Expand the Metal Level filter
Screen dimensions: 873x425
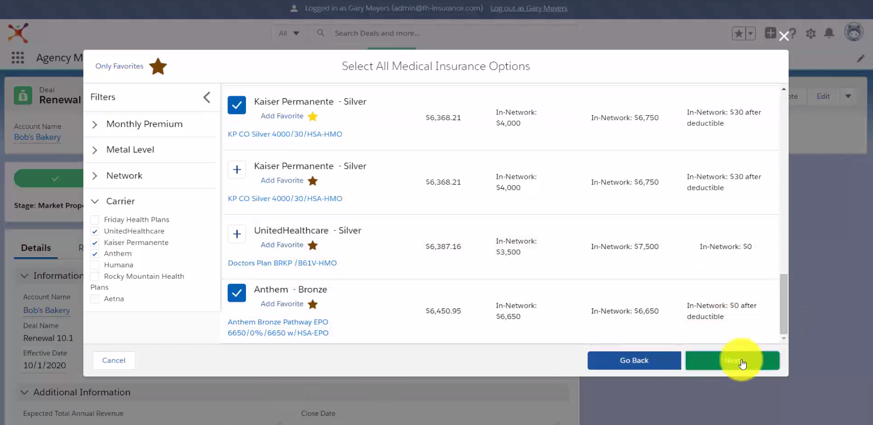[x=95, y=150]
